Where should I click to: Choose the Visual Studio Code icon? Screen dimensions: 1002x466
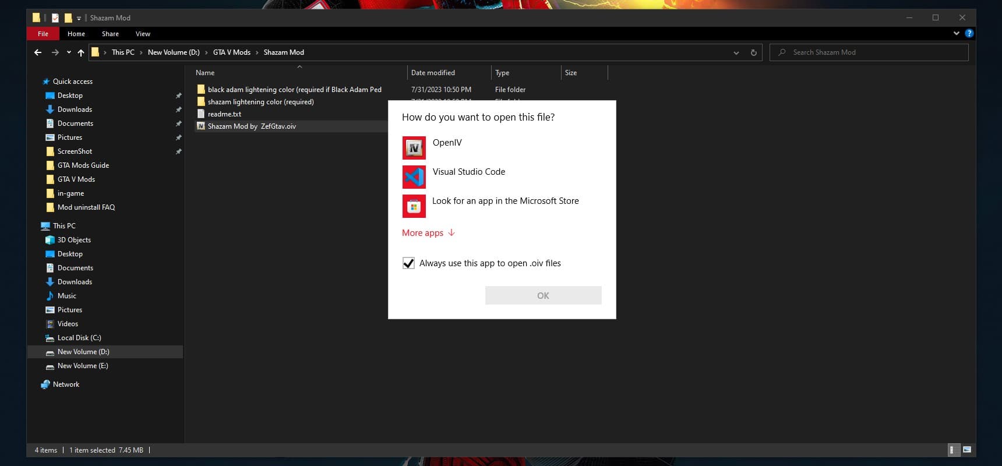coord(414,177)
